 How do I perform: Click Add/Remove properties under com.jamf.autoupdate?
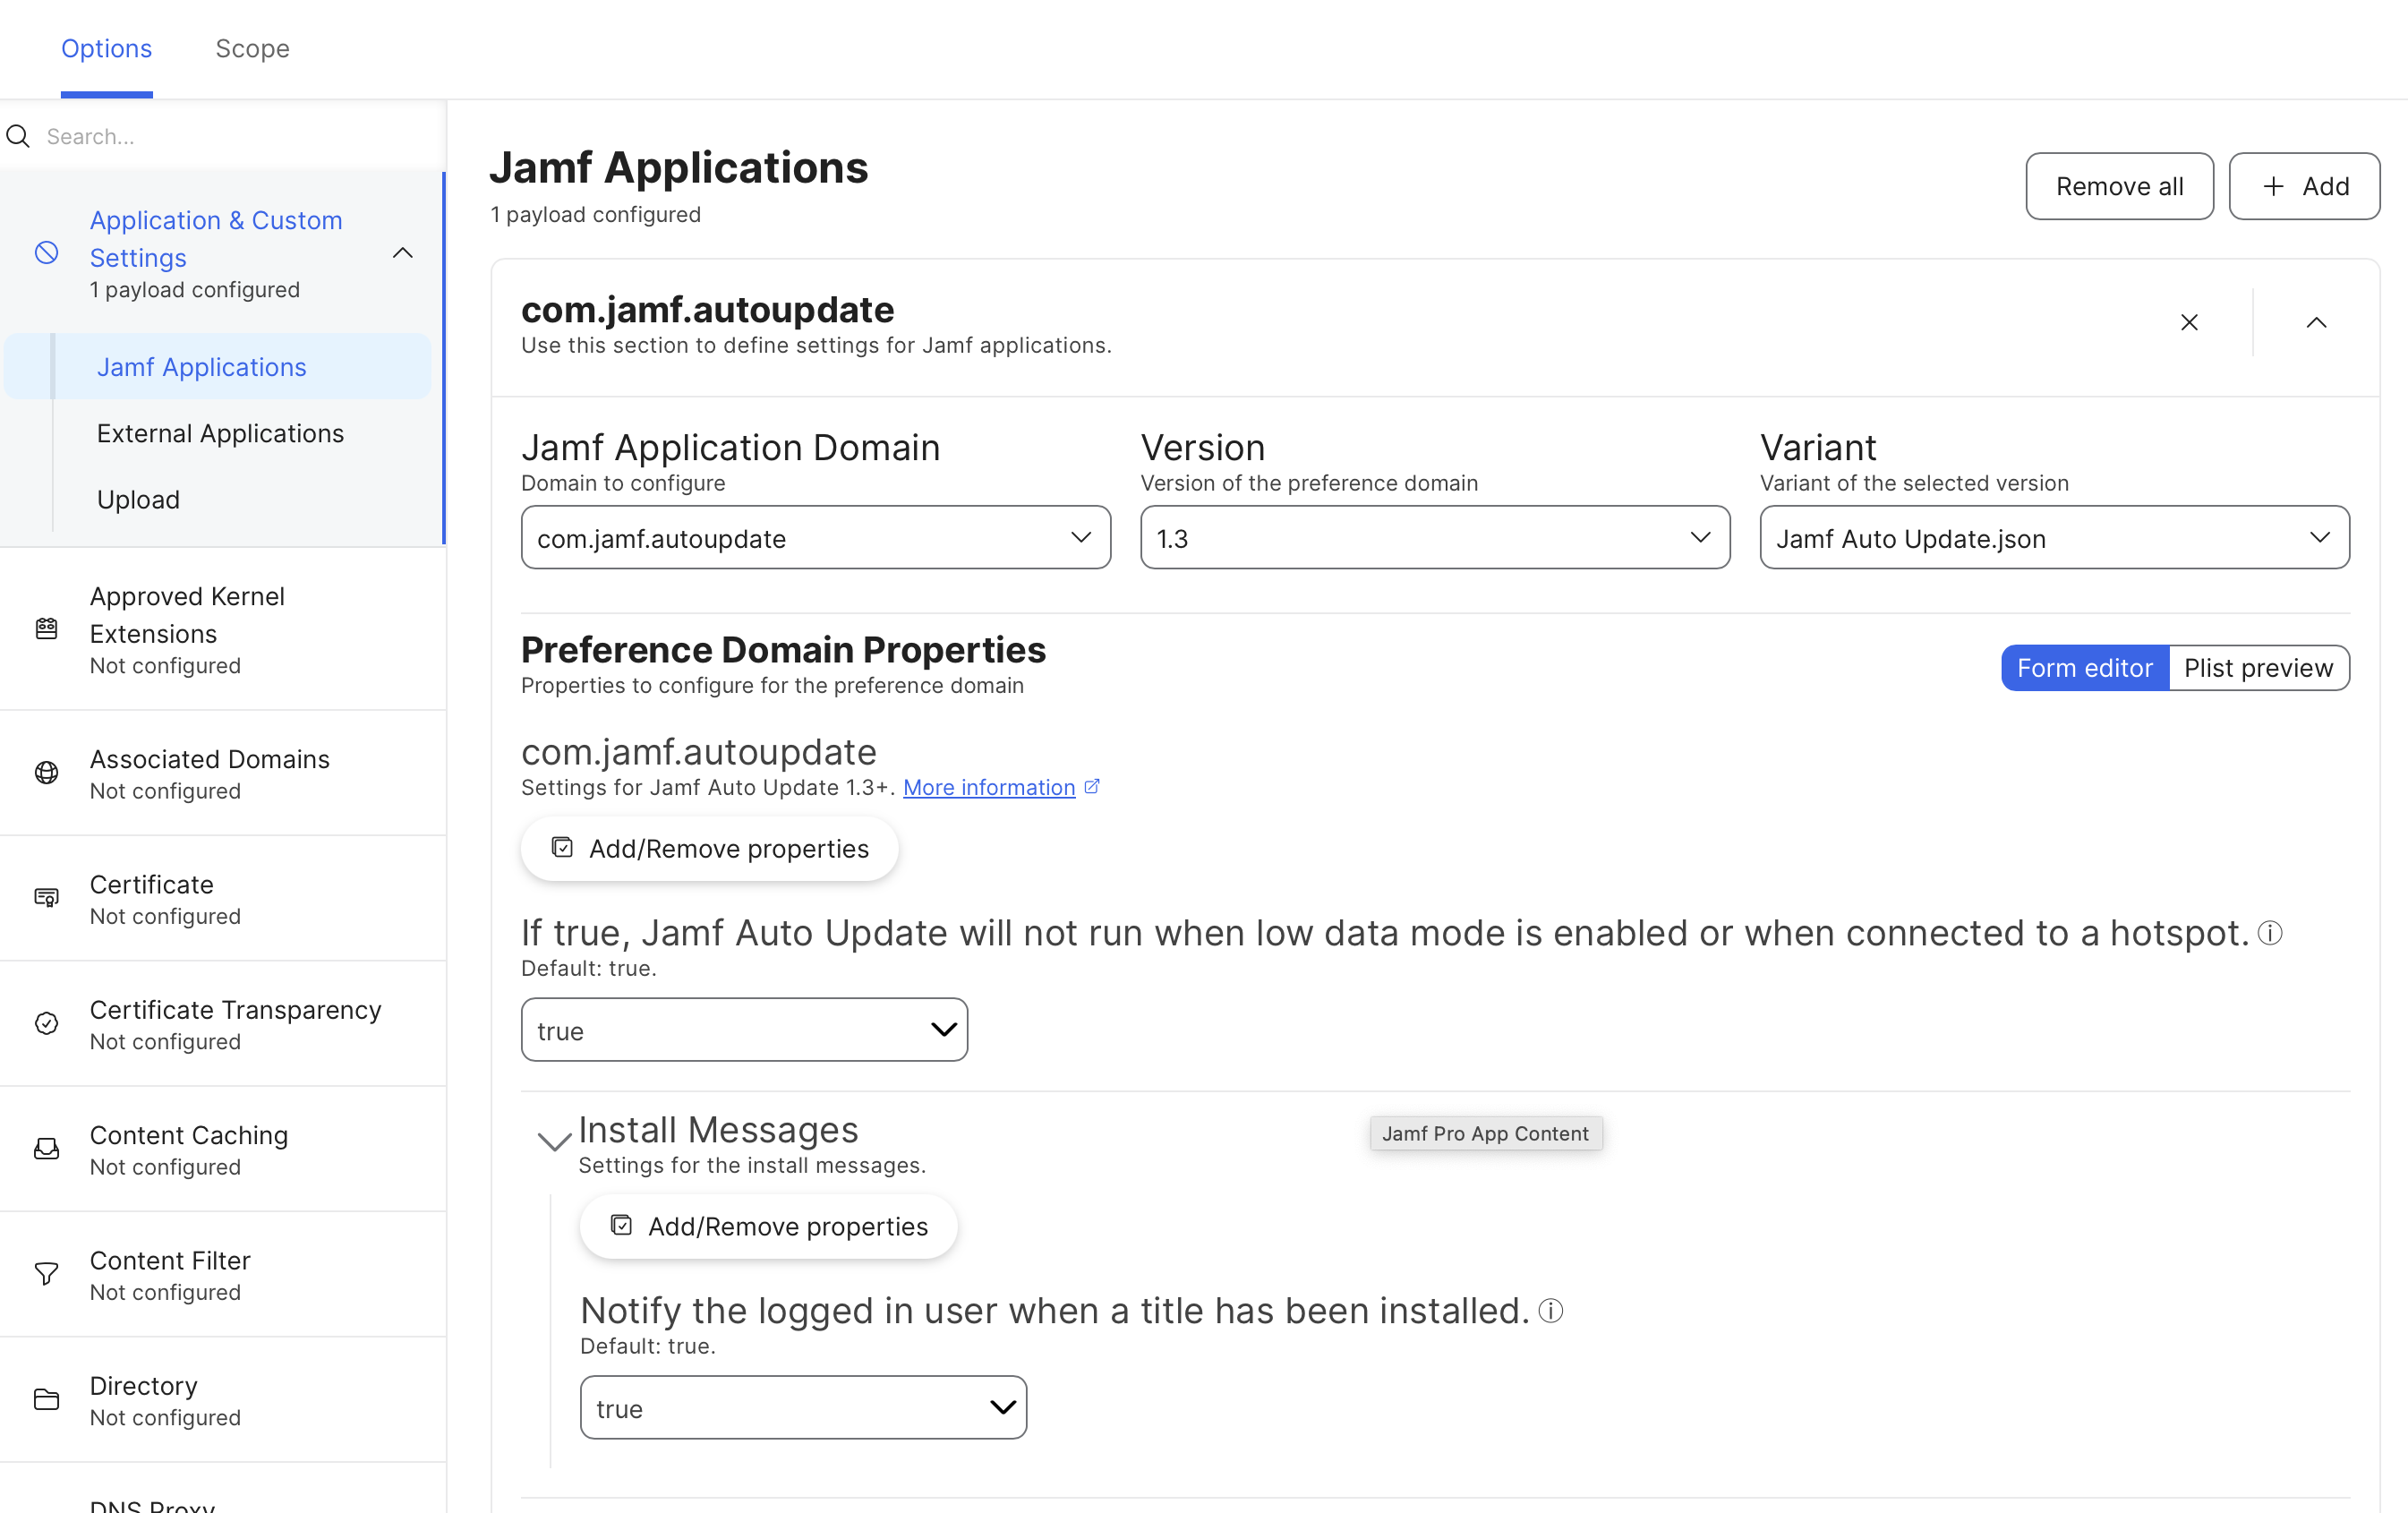pyautogui.click(x=709, y=848)
